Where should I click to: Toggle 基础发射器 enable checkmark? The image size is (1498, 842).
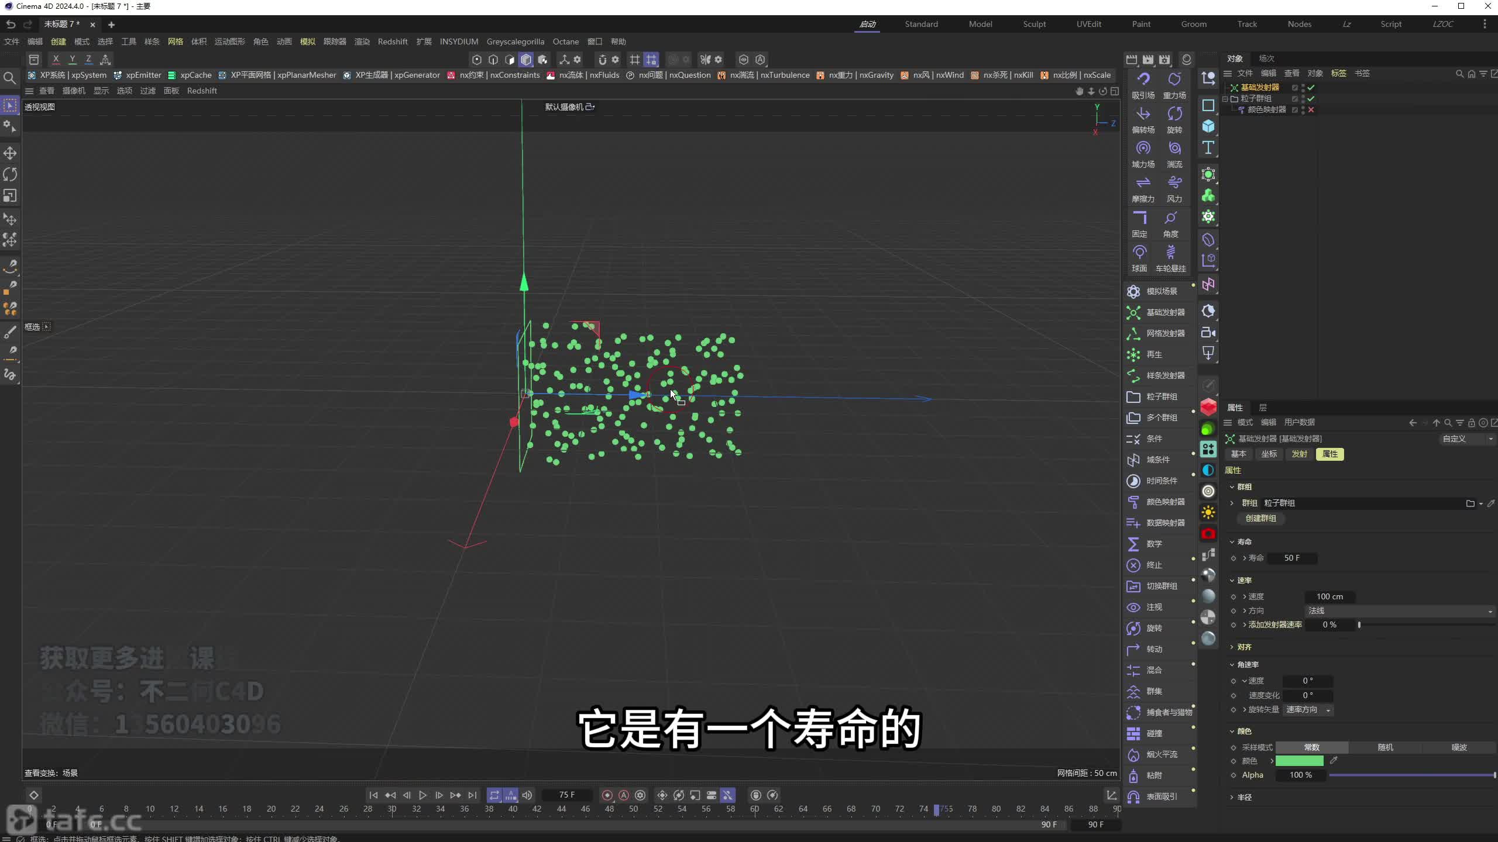1311,88
